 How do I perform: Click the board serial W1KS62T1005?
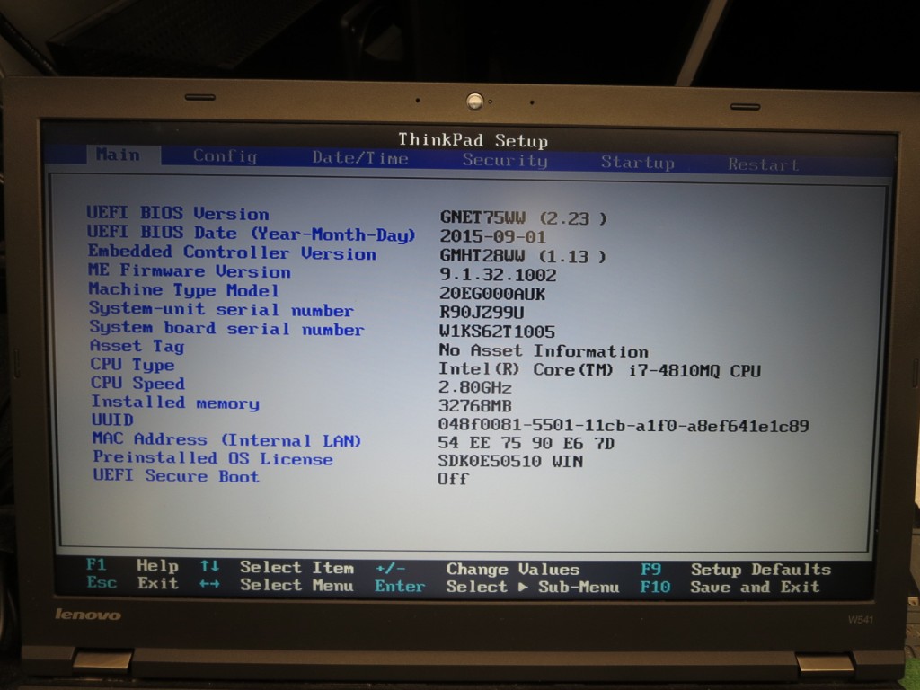click(x=497, y=332)
